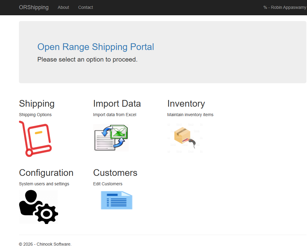Screen dimensions: 307x249
Task: Click 'Import data from Excel' text
Action: (115, 115)
